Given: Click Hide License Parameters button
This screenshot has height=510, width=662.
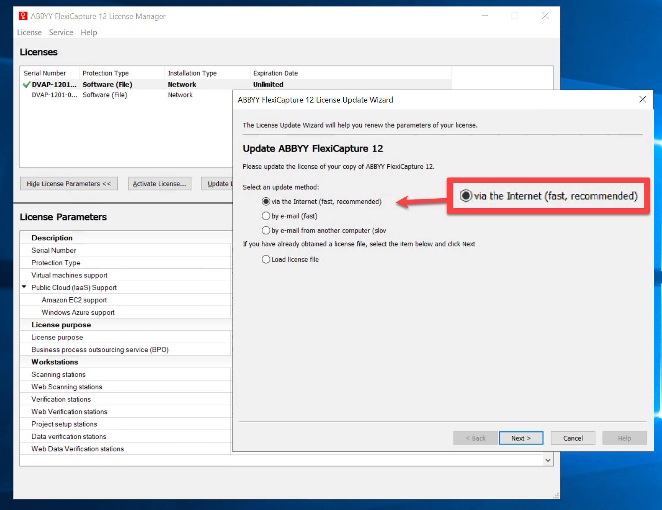Looking at the screenshot, I should click(69, 183).
